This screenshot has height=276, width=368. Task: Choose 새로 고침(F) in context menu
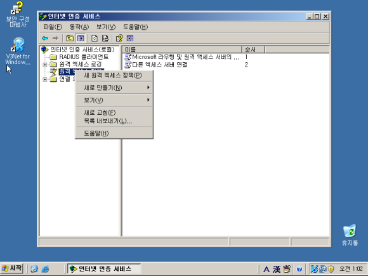(114, 113)
